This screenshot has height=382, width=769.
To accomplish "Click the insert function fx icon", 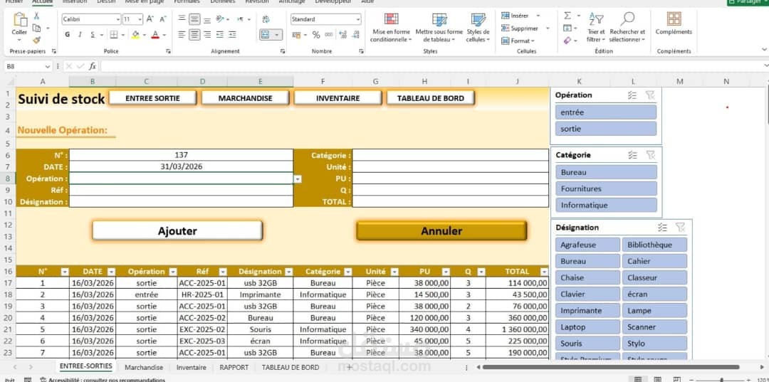I will click(92, 66).
